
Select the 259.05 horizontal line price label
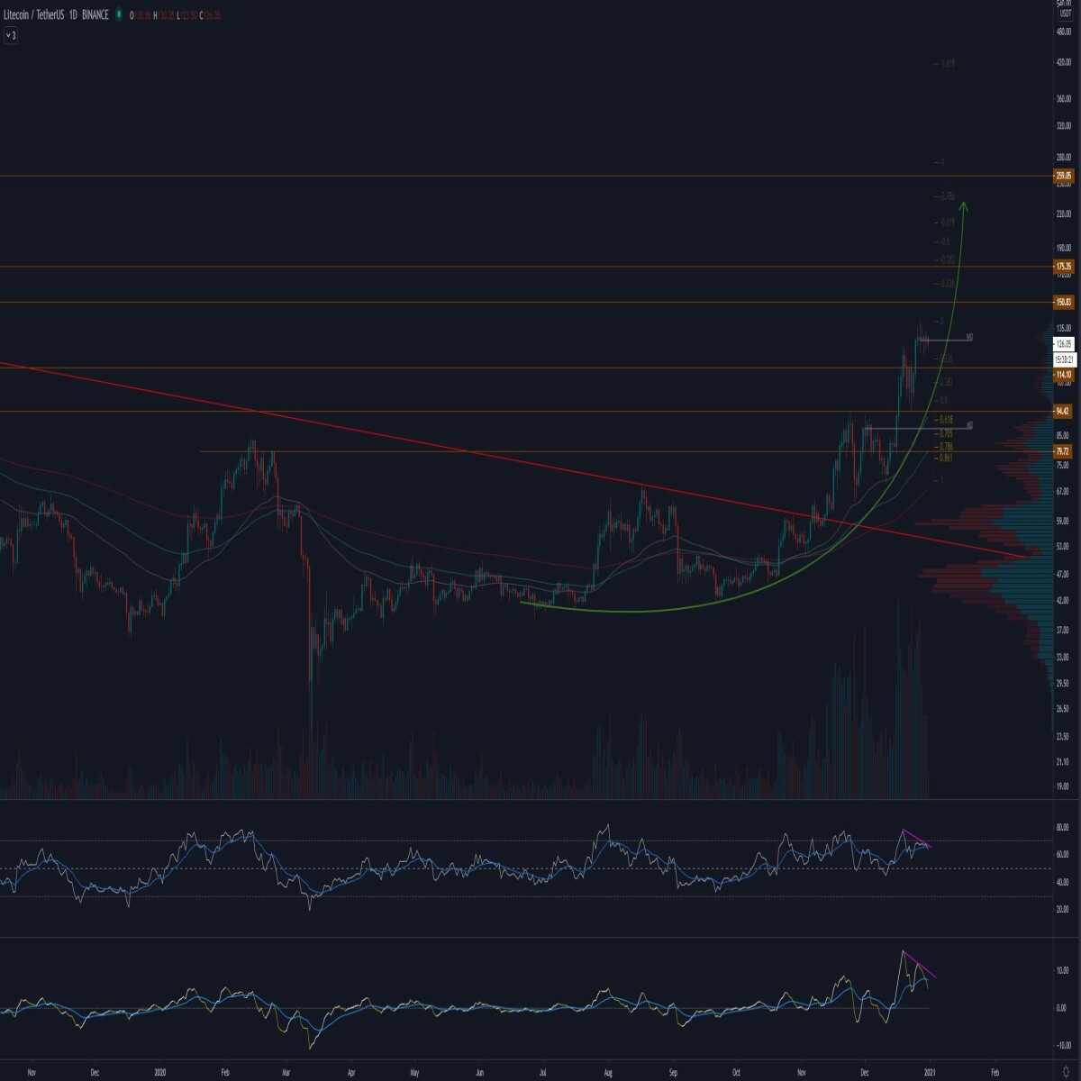tap(1064, 176)
